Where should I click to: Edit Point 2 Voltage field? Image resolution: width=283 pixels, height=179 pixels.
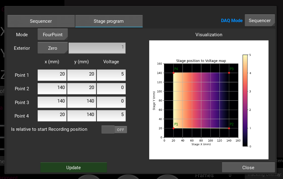tap(111, 89)
